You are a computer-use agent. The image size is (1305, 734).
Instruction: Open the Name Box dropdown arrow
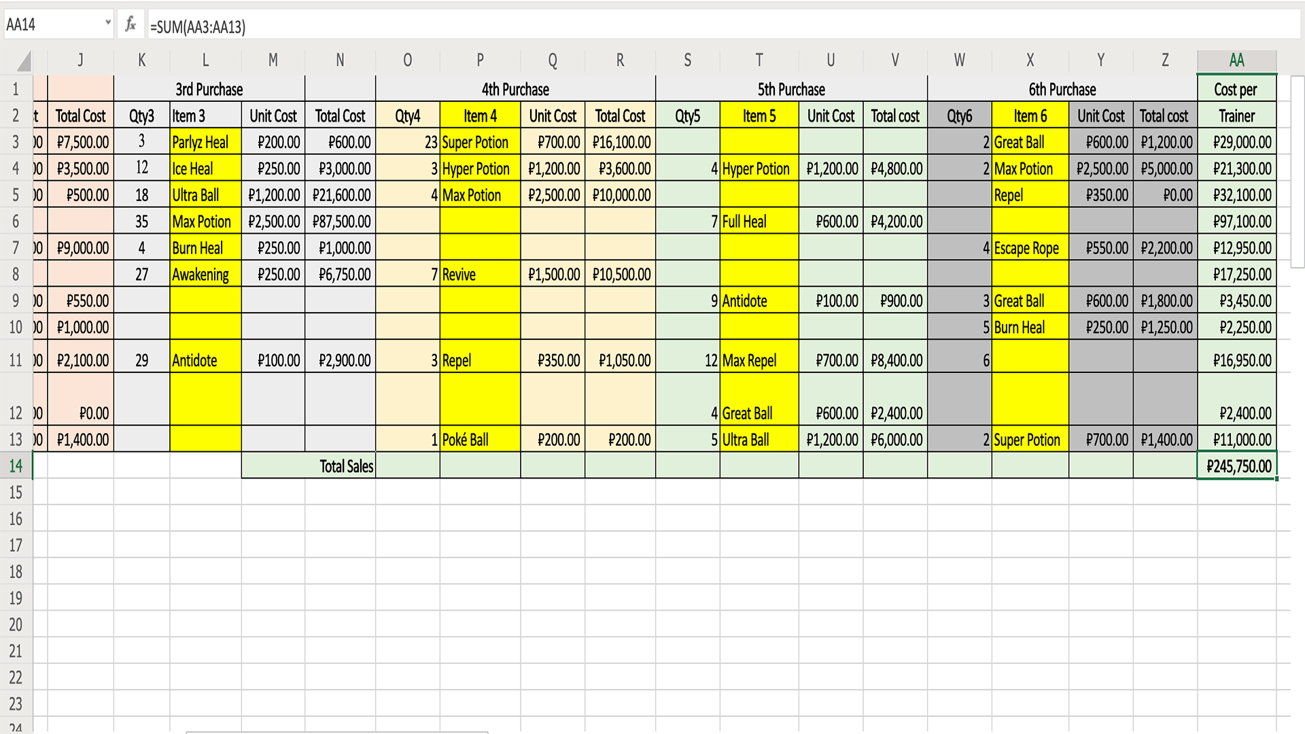[107, 23]
